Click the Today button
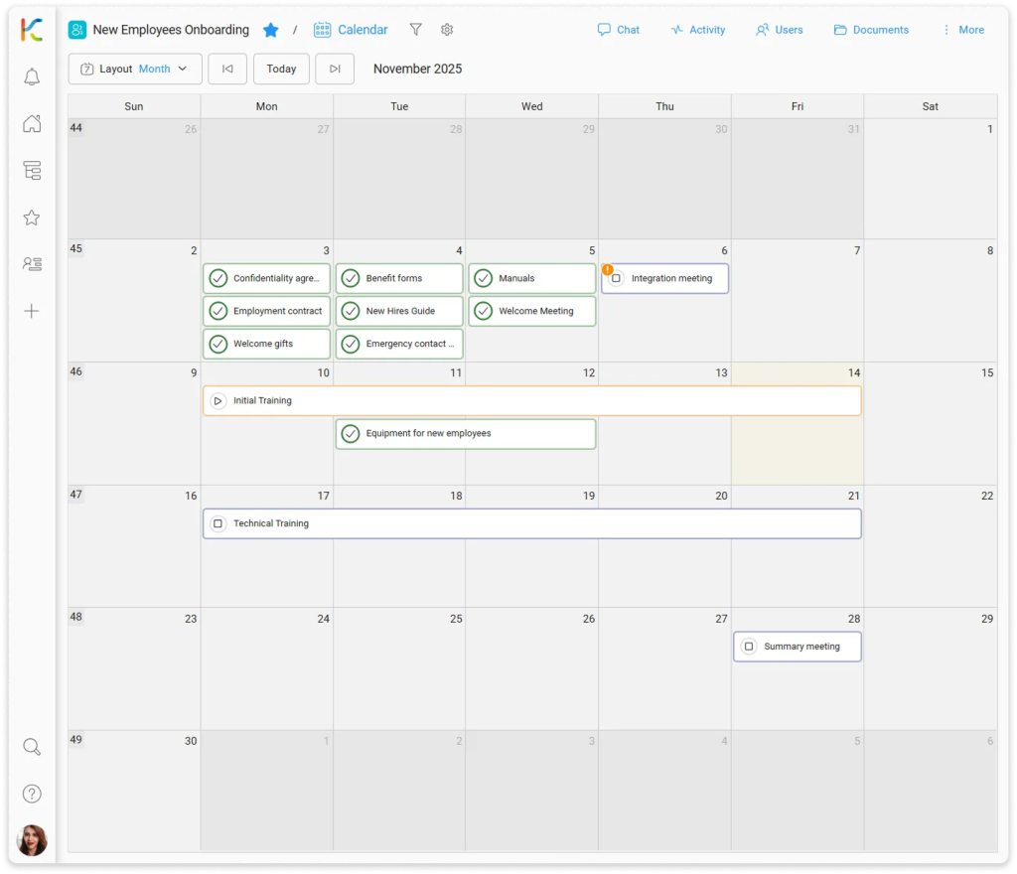This screenshot has width=1017, height=874. point(281,69)
